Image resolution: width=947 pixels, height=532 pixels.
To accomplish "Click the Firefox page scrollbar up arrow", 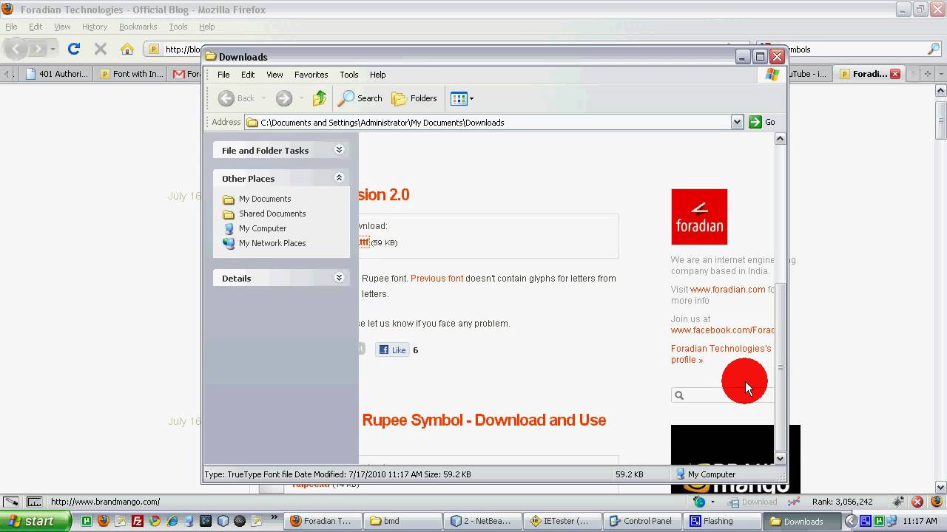I will click(x=941, y=91).
